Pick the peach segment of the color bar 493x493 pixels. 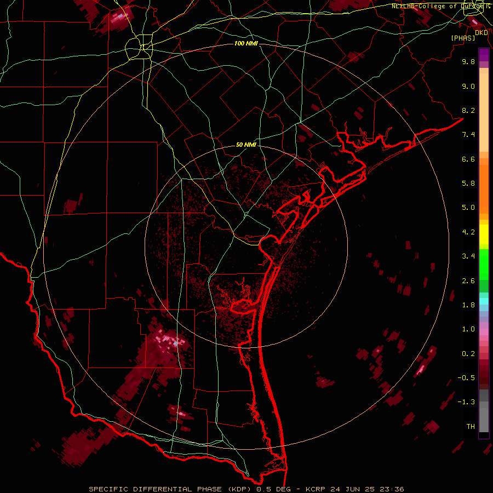click(484, 113)
